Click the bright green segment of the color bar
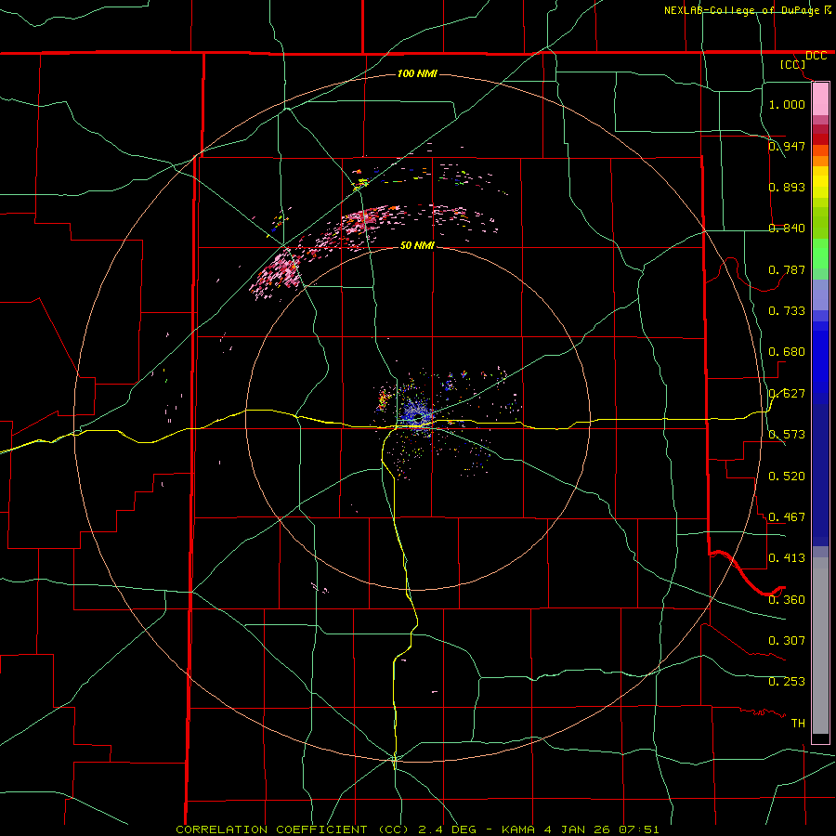This screenshot has width=836, height=836. 820,253
